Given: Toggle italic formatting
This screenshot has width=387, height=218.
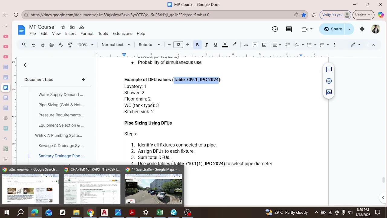Looking at the screenshot, I should coord(207,45).
